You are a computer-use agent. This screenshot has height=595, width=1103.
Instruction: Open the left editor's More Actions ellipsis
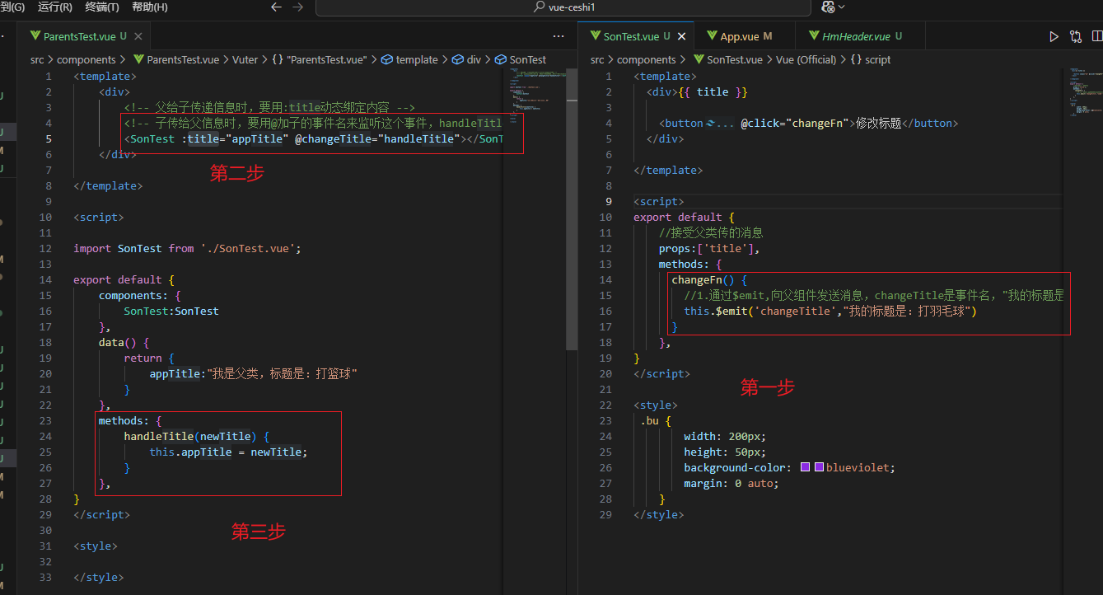pyautogui.click(x=559, y=36)
